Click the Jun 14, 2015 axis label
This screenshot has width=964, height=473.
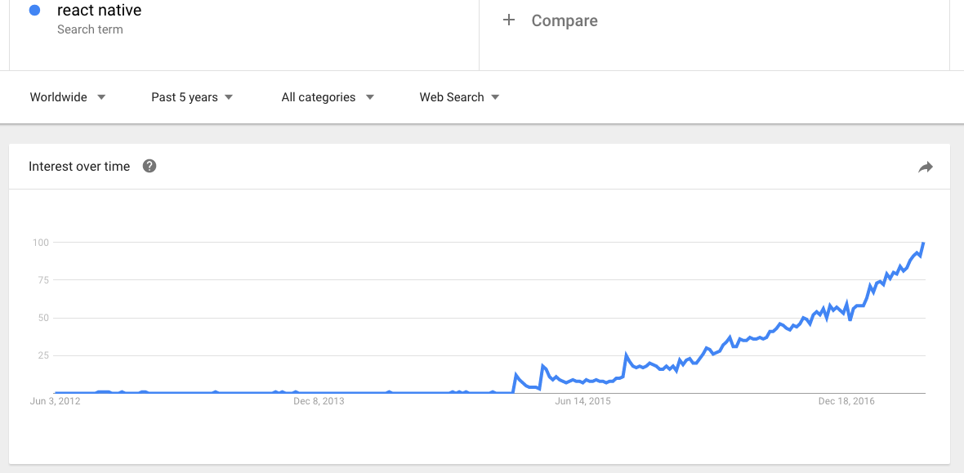click(x=582, y=401)
